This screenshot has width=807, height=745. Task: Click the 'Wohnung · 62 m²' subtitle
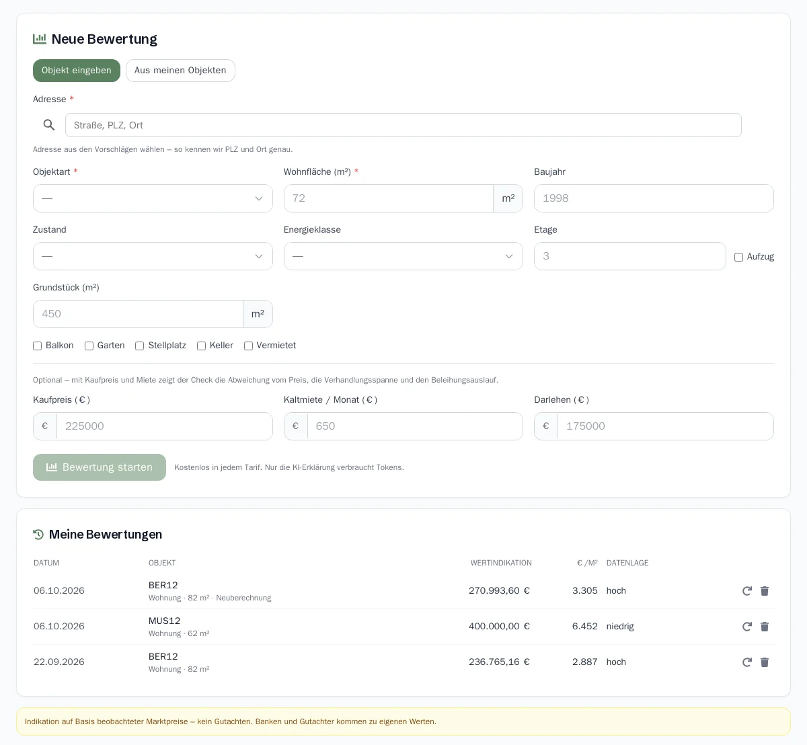(x=179, y=633)
